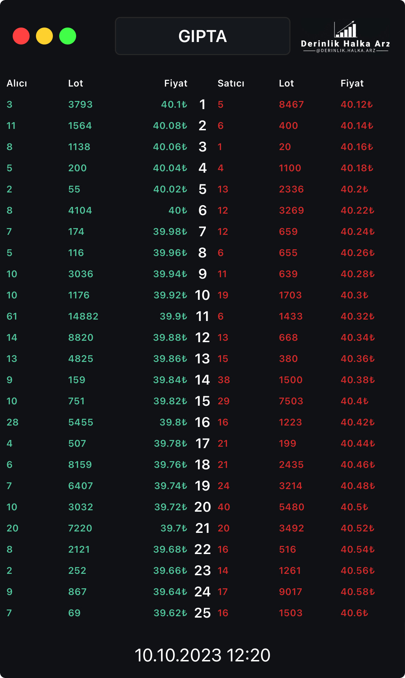Image resolution: width=405 pixels, height=678 pixels.
Task: Click the Derinlik Halka Arz chart logo
Action: tap(345, 30)
